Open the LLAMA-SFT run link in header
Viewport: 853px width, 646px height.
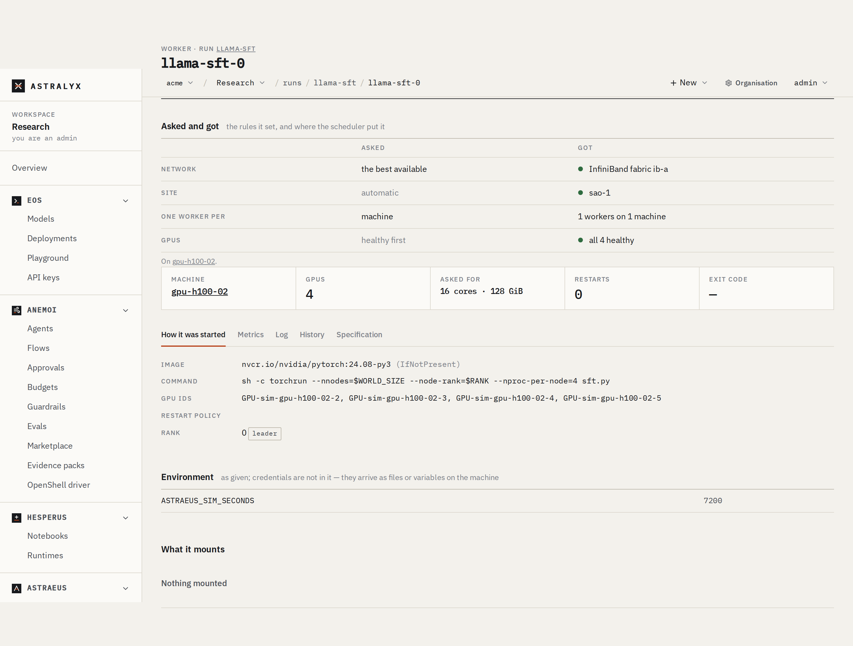pos(236,49)
